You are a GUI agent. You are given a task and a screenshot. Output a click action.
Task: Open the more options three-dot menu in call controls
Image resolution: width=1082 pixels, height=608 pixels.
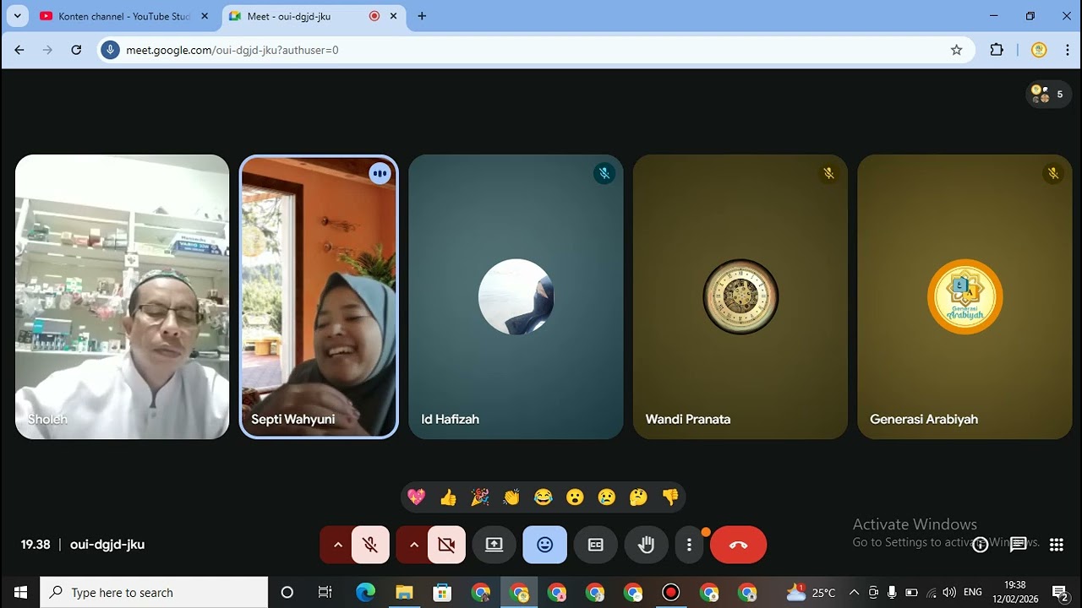[689, 545]
